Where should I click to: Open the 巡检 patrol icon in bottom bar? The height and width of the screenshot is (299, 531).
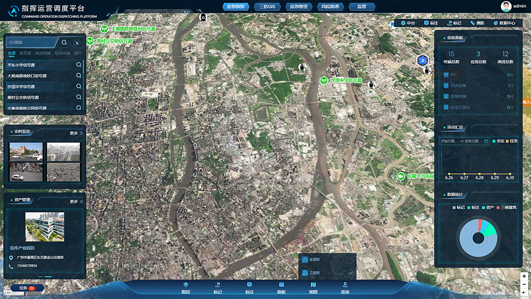point(345,287)
